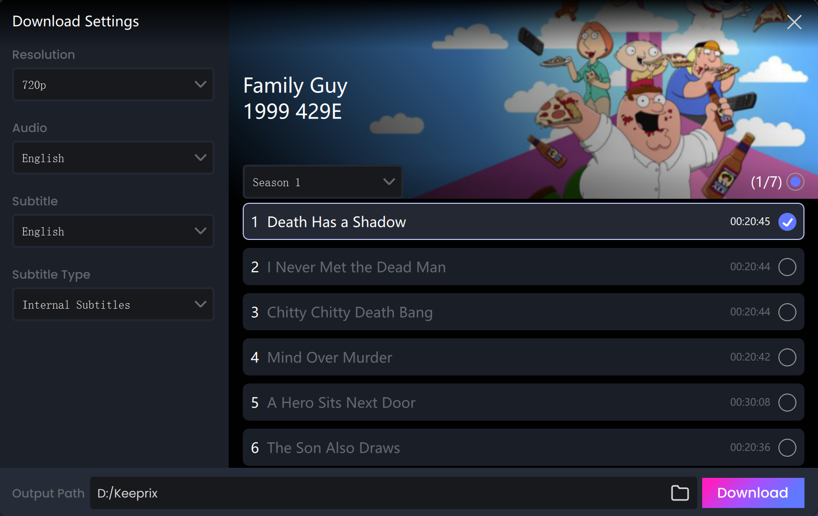
Task: Tick A Hero Sits Next Door episode circle
Action: pyautogui.click(x=787, y=403)
